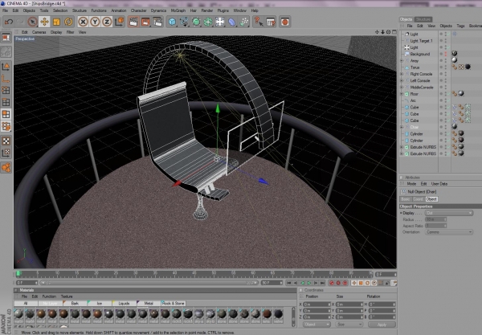Click the Mode menu in Attributes
The height and width of the screenshot is (335, 482).
[x=411, y=184]
